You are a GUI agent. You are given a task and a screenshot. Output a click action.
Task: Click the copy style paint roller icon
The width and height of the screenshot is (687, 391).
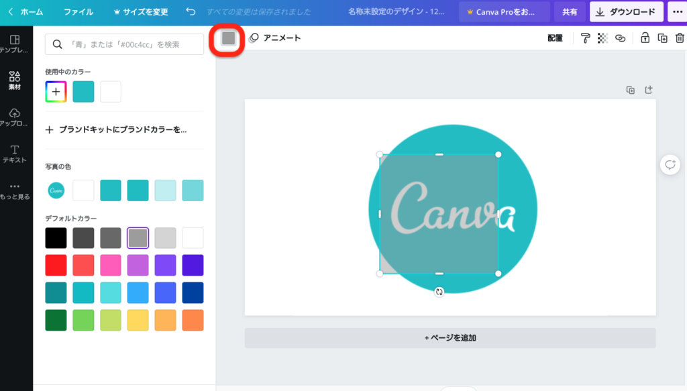click(x=585, y=38)
